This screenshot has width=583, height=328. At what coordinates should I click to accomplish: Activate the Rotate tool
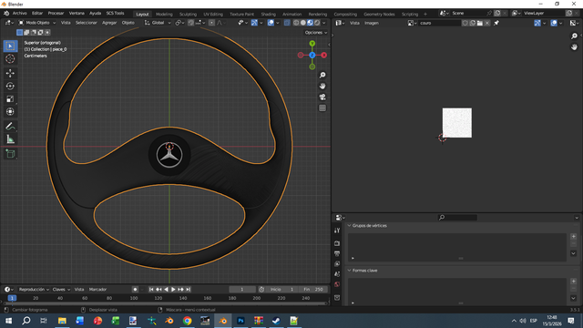coord(10,86)
